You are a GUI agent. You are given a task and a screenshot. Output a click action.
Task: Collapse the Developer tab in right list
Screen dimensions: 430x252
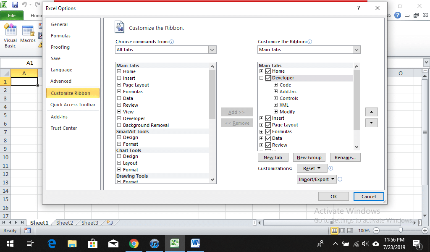pyautogui.click(x=261, y=78)
